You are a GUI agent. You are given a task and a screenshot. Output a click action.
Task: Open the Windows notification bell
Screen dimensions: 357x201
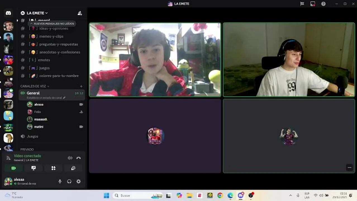351,195
